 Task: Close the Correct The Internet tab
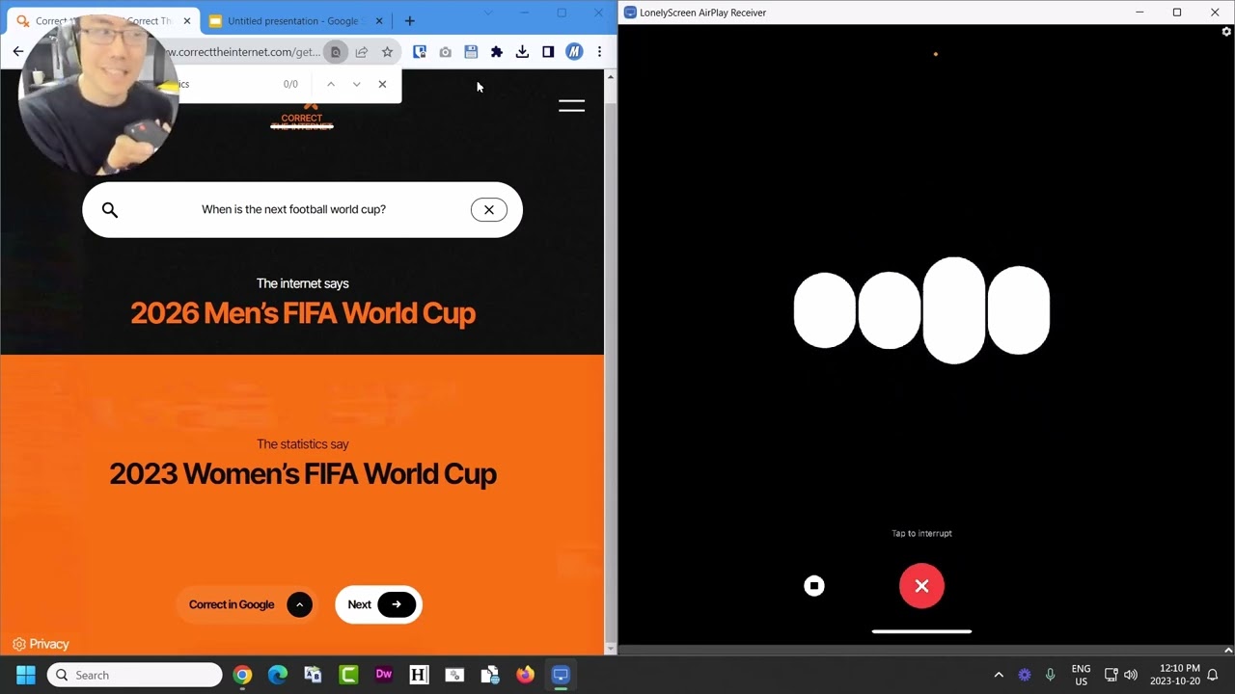click(x=187, y=20)
